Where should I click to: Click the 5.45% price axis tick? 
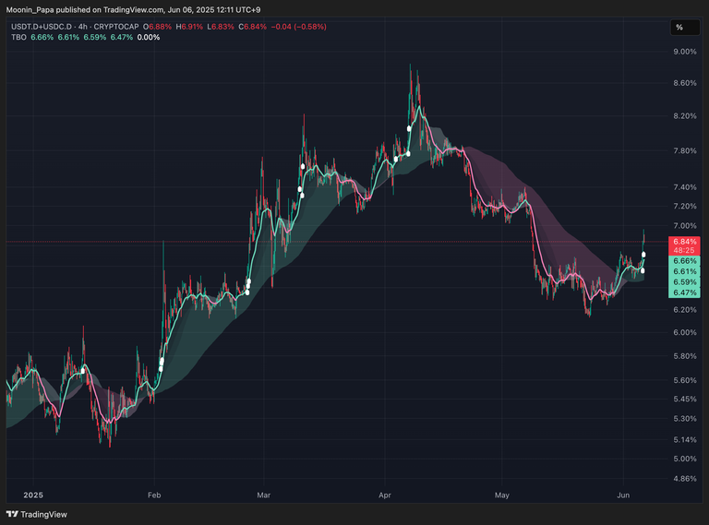pyautogui.click(x=685, y=399)
